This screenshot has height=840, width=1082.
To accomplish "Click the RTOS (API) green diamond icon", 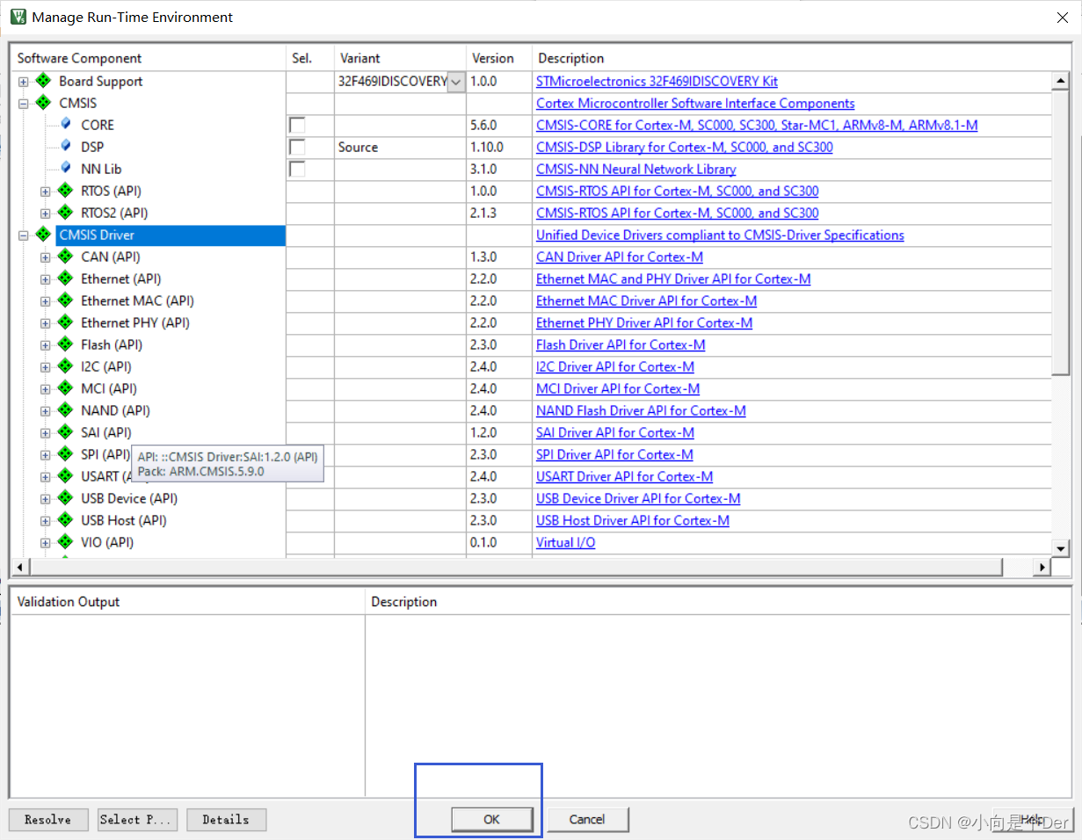I will click(65, 191).
